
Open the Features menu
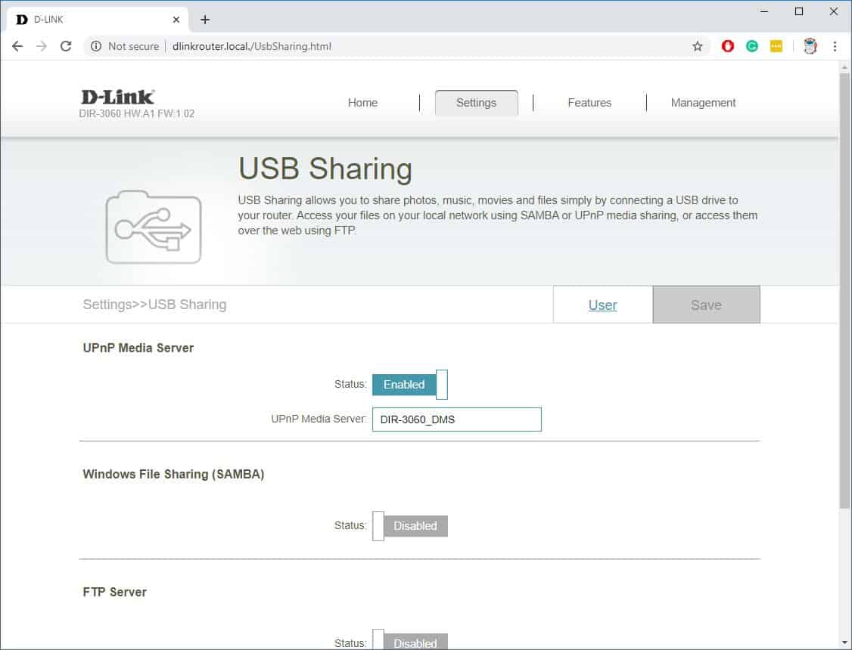tap(589, 103)
